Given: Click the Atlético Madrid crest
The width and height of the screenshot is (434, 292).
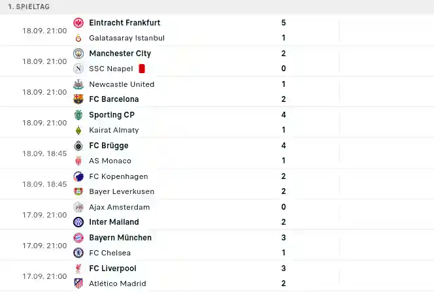Looking at the screenshot, I should click(x=78, y=284).
